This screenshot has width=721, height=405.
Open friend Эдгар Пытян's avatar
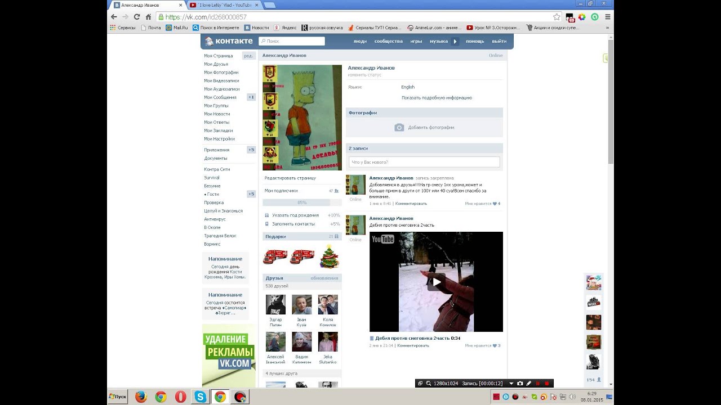[x=275, y=305]
